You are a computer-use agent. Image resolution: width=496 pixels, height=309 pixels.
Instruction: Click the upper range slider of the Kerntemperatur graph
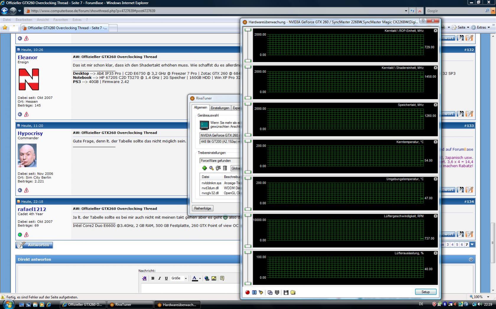pos(248,141)
